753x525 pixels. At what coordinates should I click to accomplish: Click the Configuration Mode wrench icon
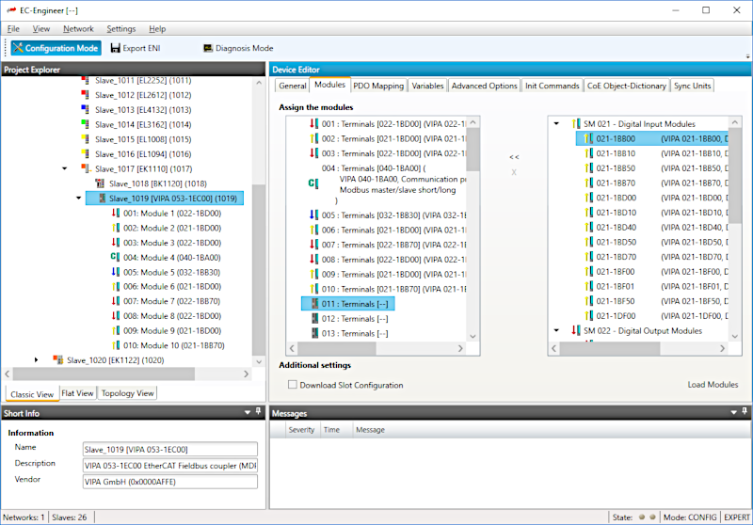tap(18, 47)
